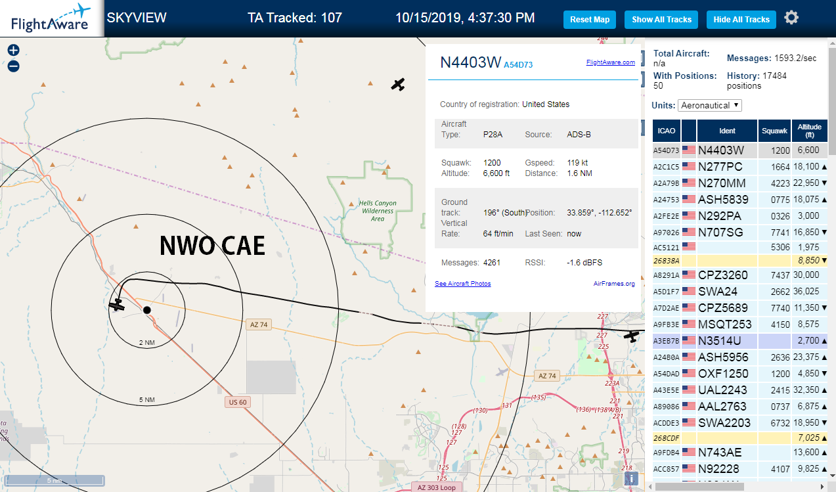Open the Units Aeronautical dropdown
The width and height of the screenshot is (836, 492).
711,105
